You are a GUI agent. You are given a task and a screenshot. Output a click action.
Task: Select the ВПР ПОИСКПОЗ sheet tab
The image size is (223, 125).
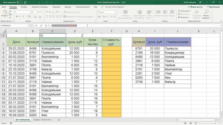(x=23, y=120)
